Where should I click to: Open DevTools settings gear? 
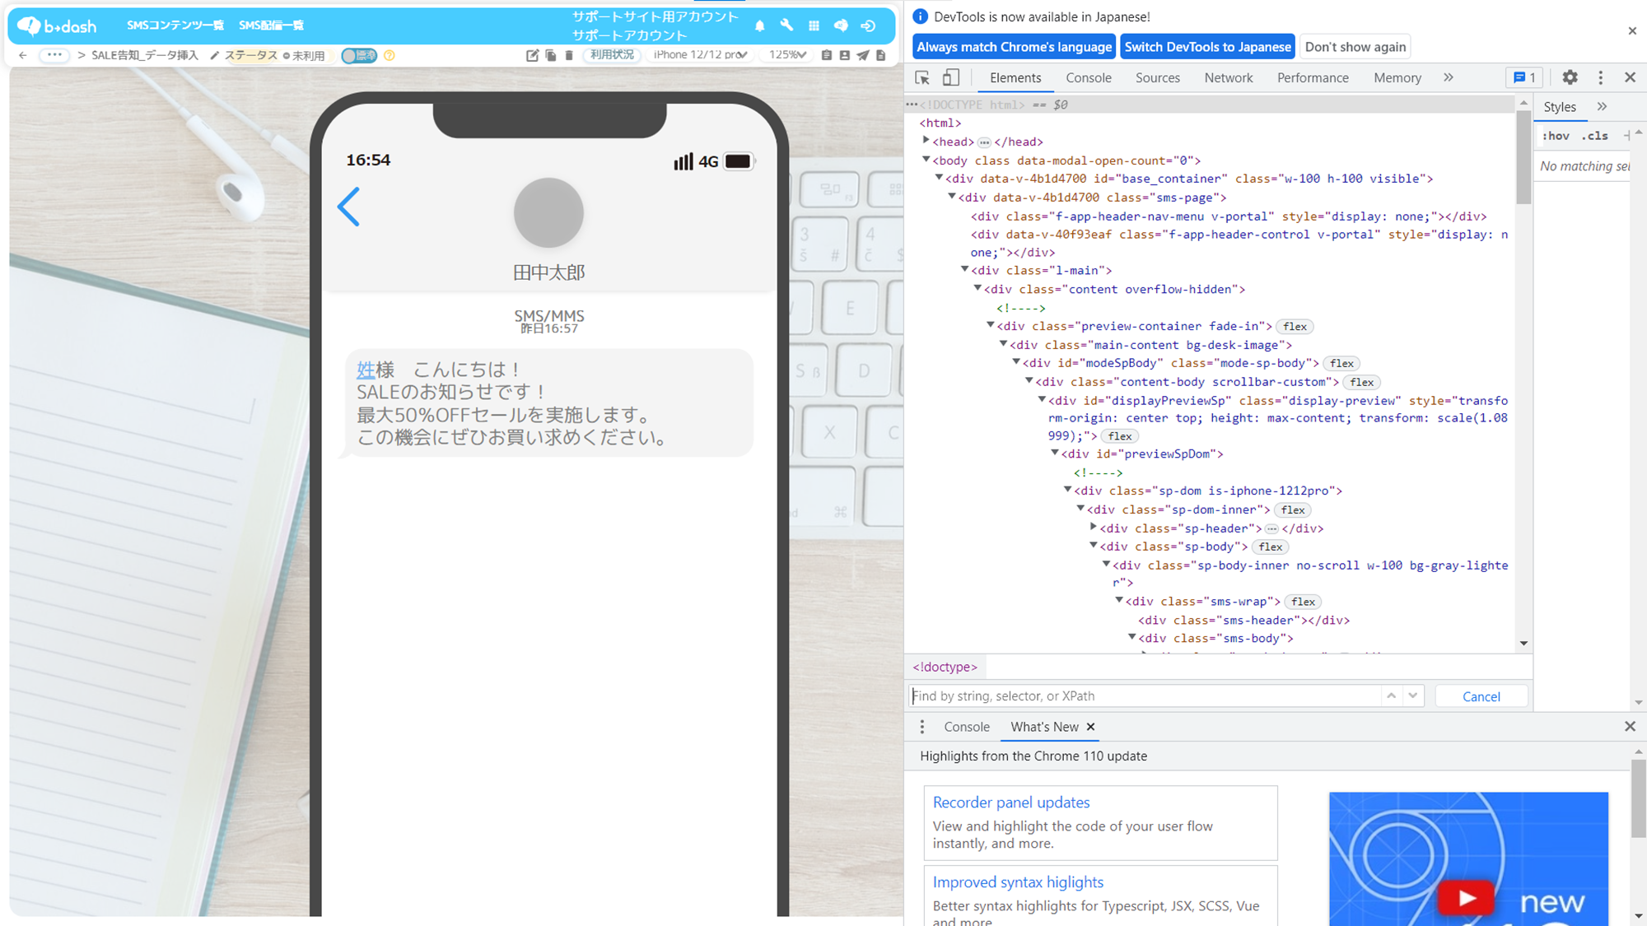1570,77
